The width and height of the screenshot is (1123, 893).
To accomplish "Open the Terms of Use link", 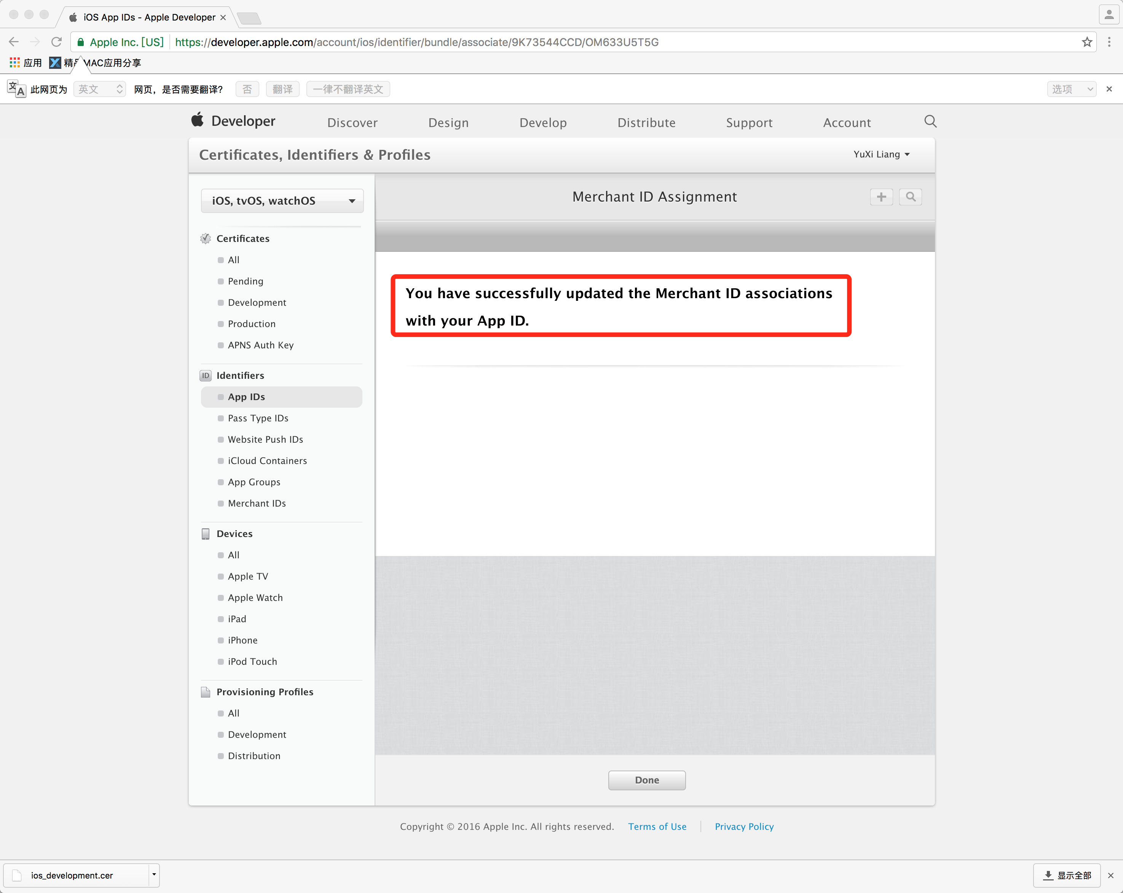I will click(657, 826).
